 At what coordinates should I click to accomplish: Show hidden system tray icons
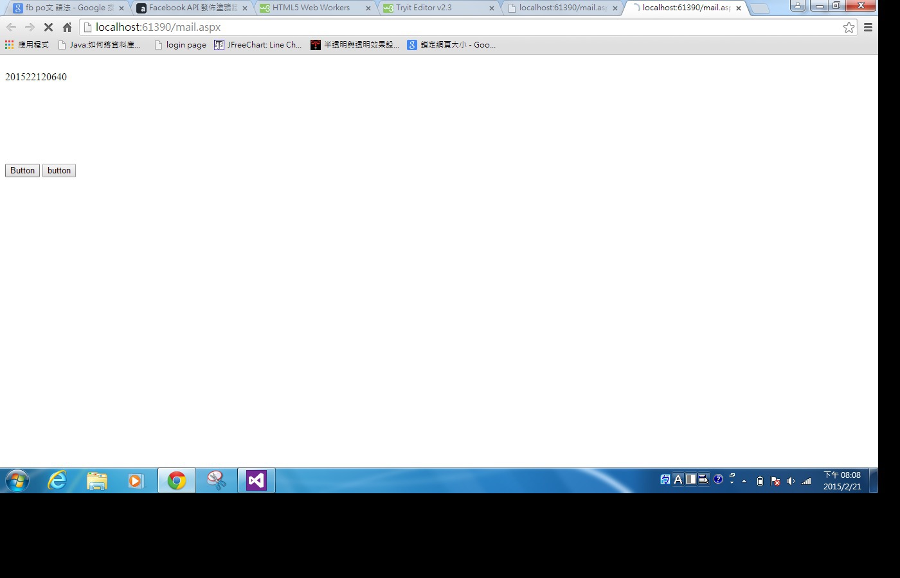click(x=744, y=481)
